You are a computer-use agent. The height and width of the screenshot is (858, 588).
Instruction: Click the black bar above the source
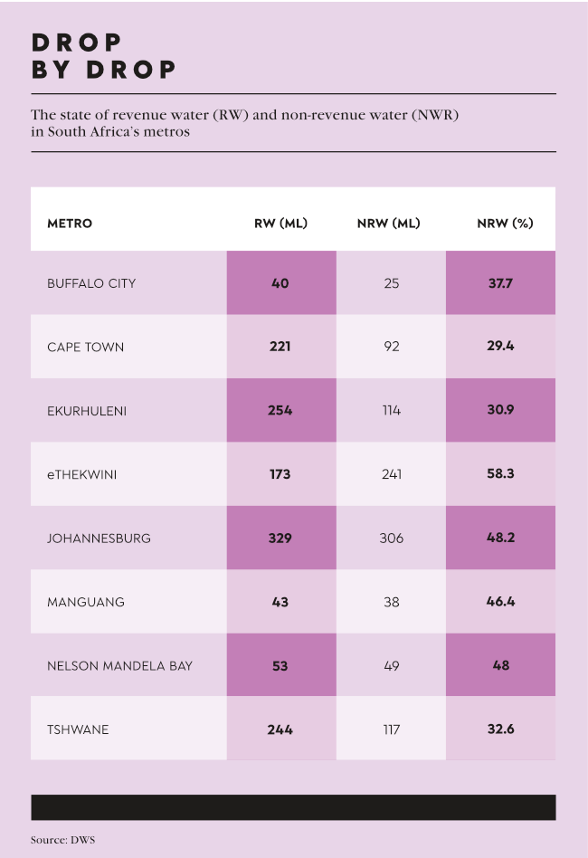click(293, 807)
